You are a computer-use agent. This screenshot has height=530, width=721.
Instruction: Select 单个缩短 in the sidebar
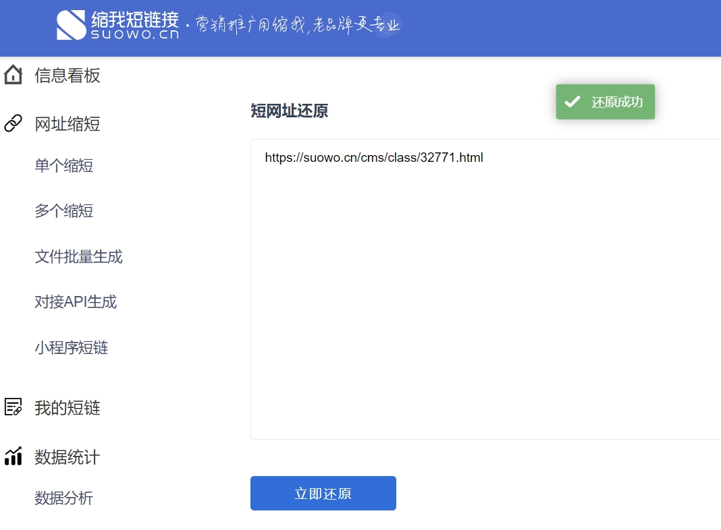point(64,166)
